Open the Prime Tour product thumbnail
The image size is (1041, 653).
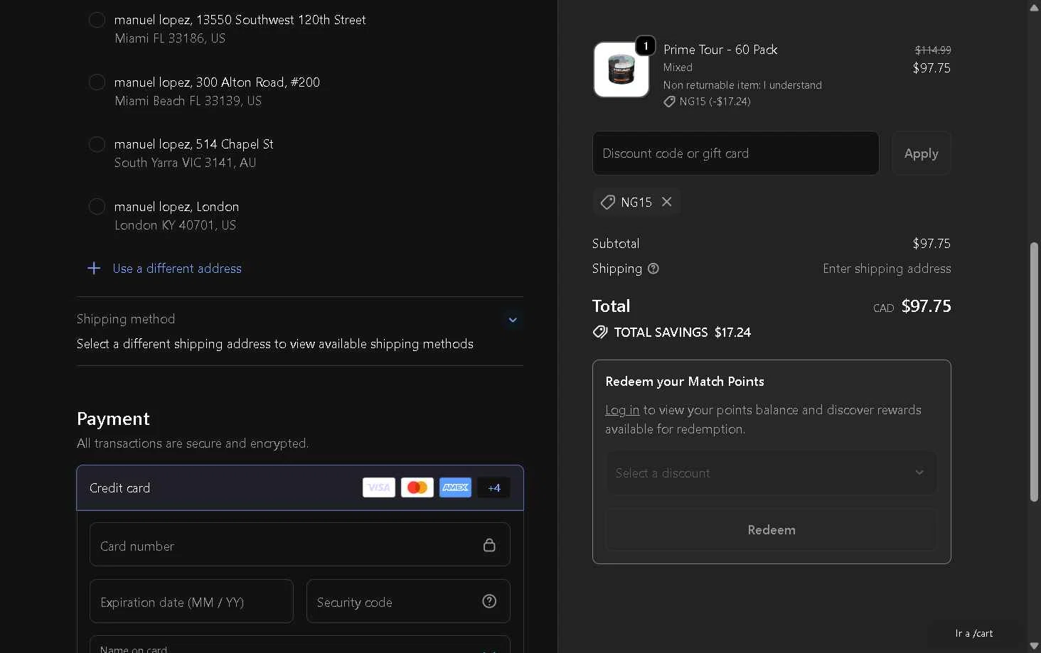click(x=621, y=70)
